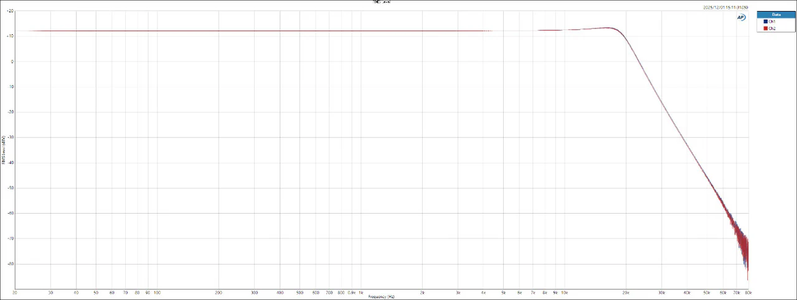This screenshot has width=797, height=300.
Task: Click the RMS Level (dBV) y-axis label
Action: point(4,150)
